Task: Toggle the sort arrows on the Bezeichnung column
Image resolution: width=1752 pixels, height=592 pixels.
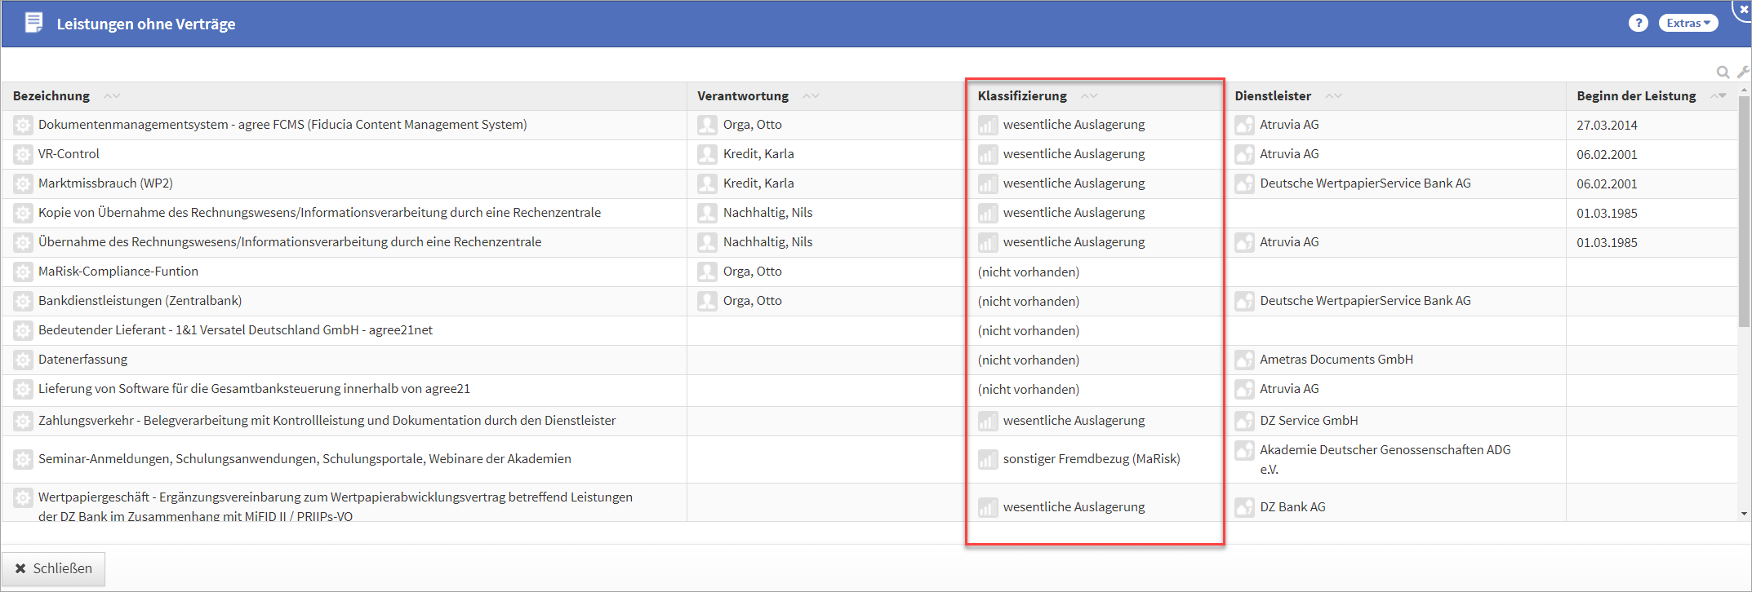Action: [112, 96]
